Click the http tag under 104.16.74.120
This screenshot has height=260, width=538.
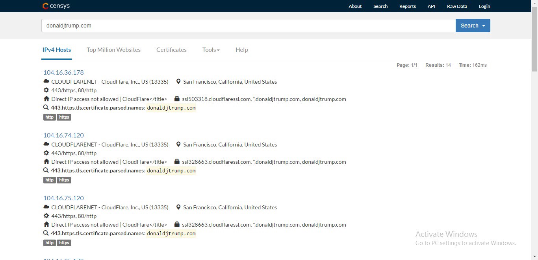pyautogui.click(x=49, y=180)
